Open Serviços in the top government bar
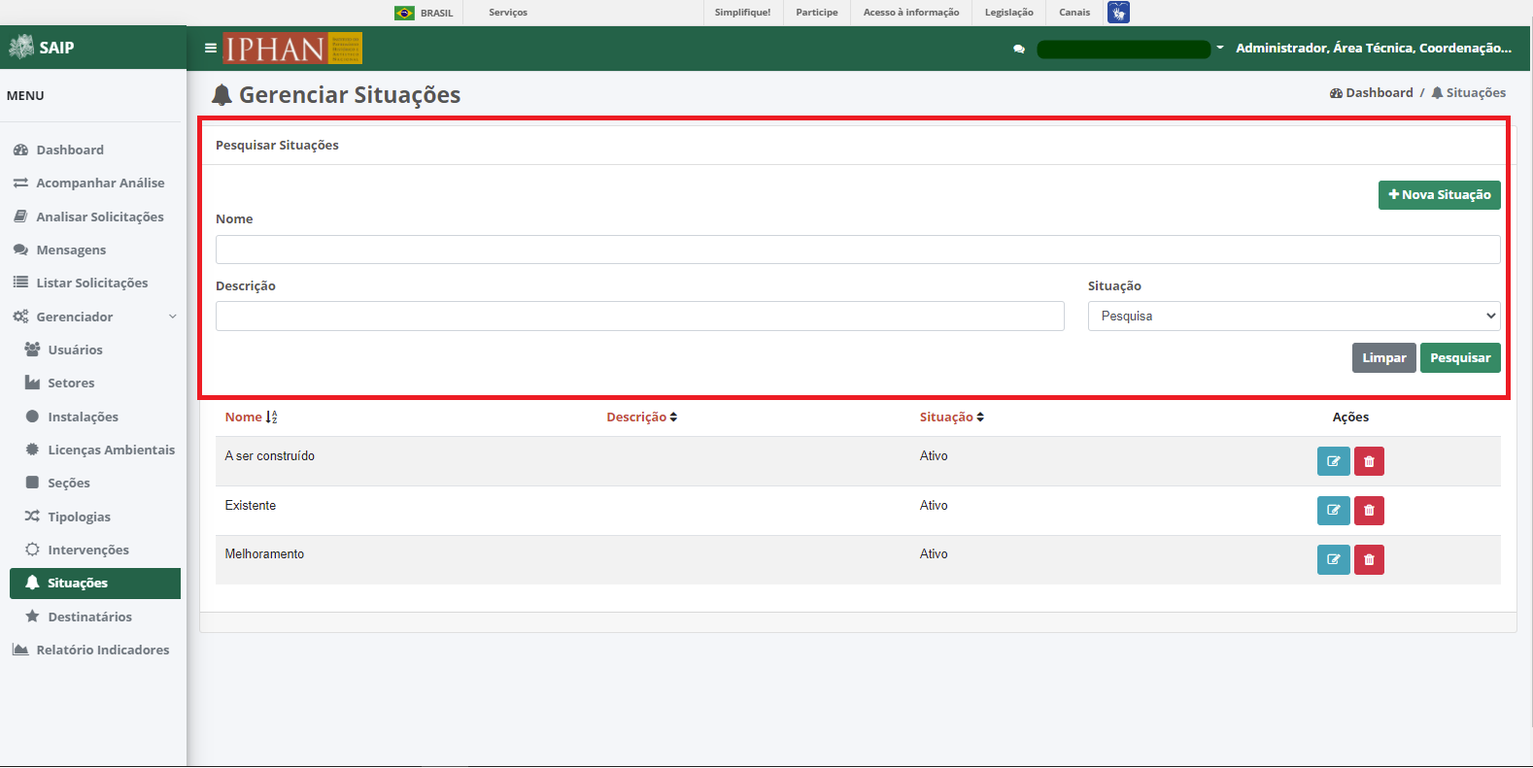Viewport: 1533px width, 768px height. [508, 13]
